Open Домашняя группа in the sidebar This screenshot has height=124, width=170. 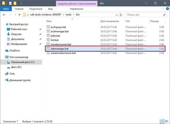[x=20, y=80]
